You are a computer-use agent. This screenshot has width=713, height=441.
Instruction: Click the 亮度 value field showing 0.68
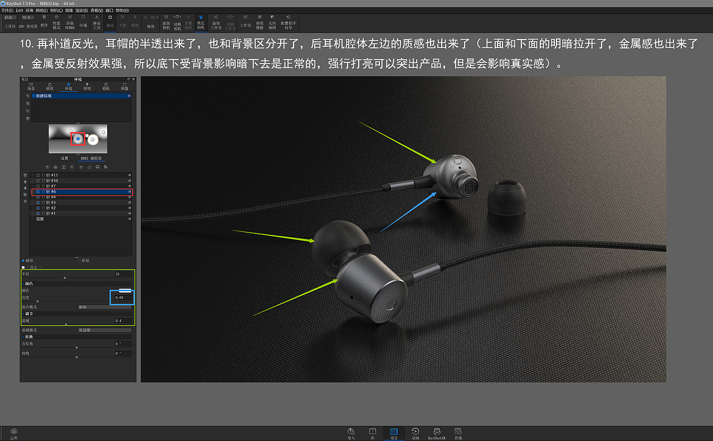123,298
